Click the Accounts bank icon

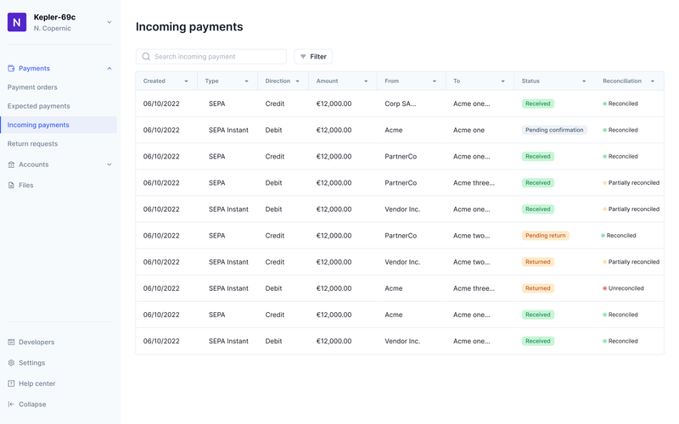click(x=11, y=165)
